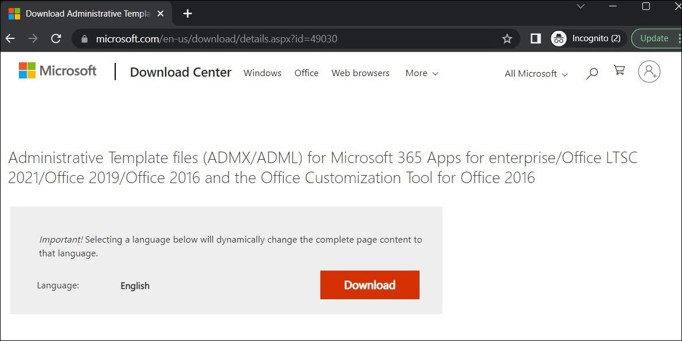The height and width of the screenshot is (341, 682).
Task: Toggle the browser side panel icon
Action: (536, 39)
